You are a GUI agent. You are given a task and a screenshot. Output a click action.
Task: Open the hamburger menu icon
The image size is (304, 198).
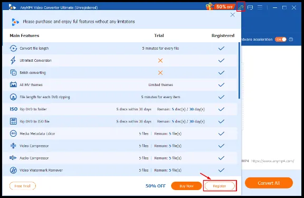point(260,7)
